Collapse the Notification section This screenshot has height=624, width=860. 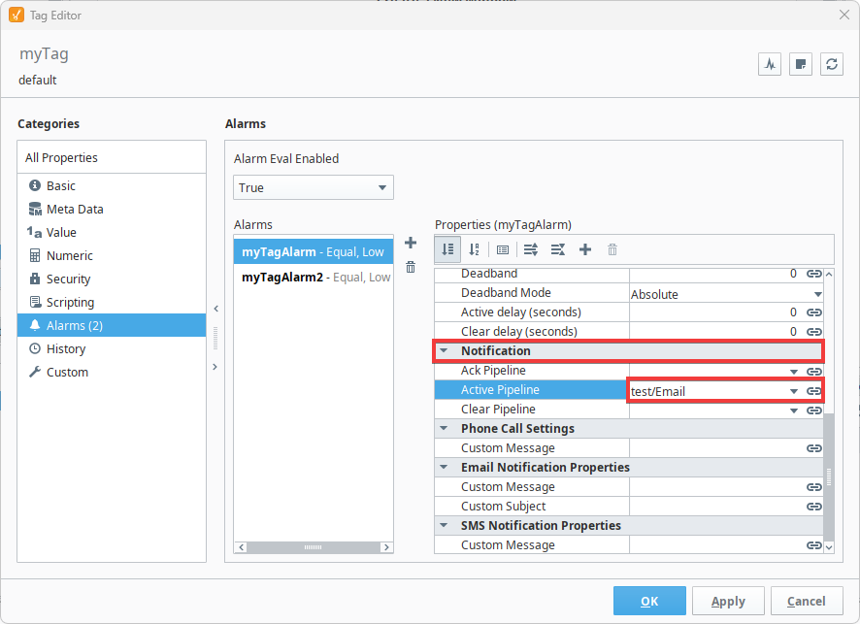point(444,350)
